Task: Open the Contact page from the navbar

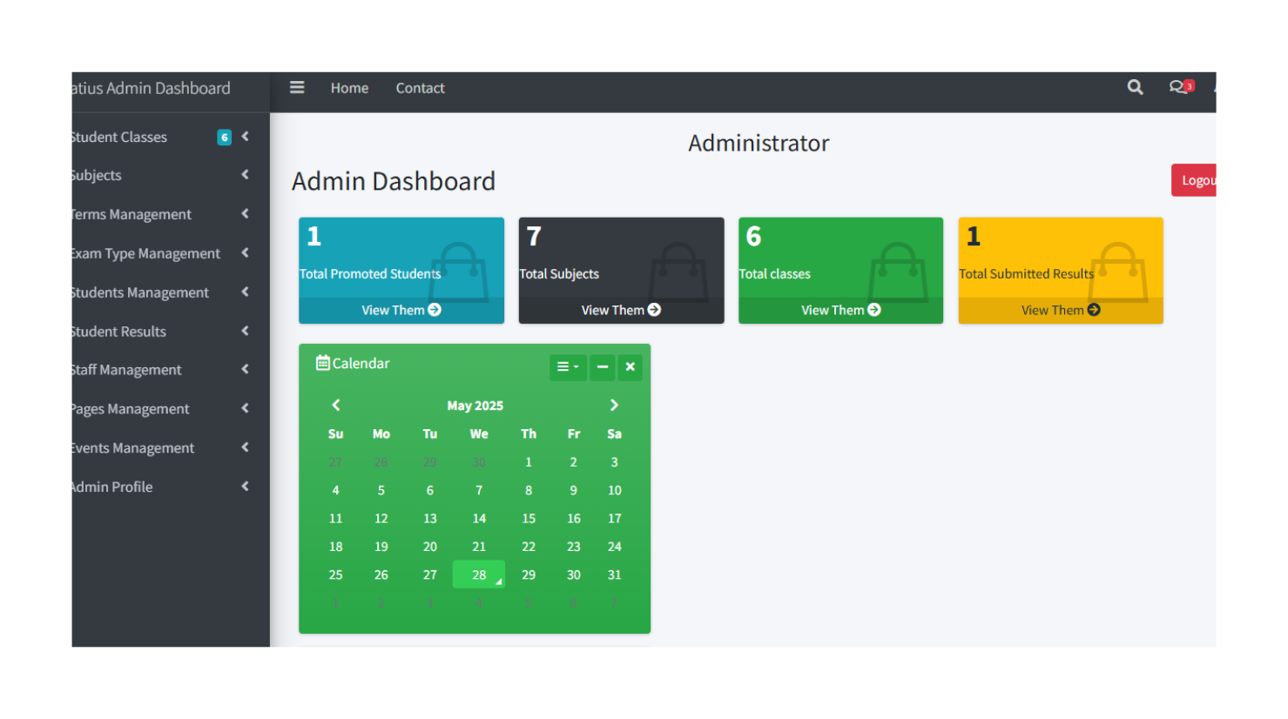Action: tap(420, 87)
